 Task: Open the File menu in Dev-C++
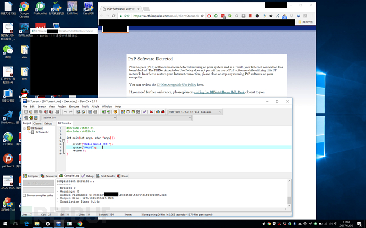point(25,107)
